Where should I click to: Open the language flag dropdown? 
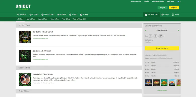(x=179, y=2)
